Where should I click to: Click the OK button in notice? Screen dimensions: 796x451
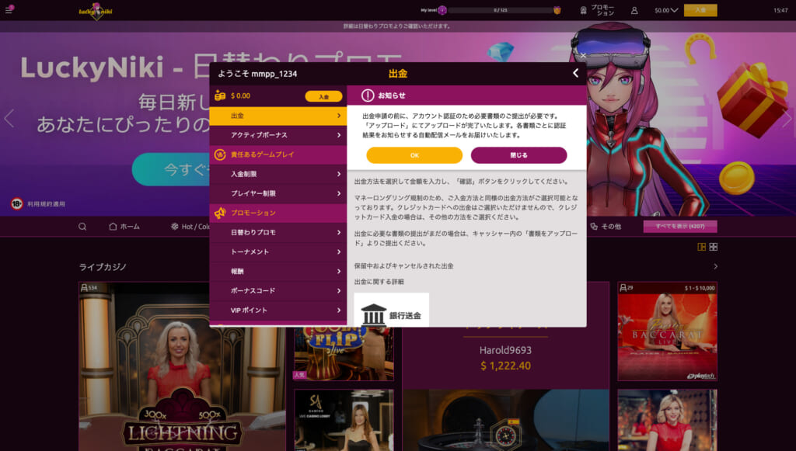coord(414,155)
